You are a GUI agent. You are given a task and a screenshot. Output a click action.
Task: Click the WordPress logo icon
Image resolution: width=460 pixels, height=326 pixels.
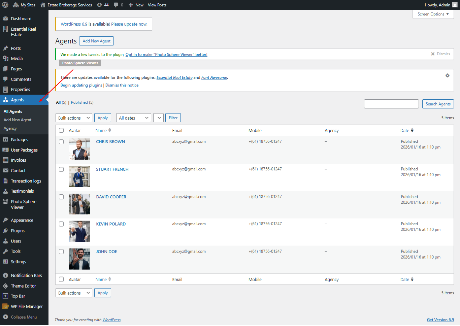5,5
